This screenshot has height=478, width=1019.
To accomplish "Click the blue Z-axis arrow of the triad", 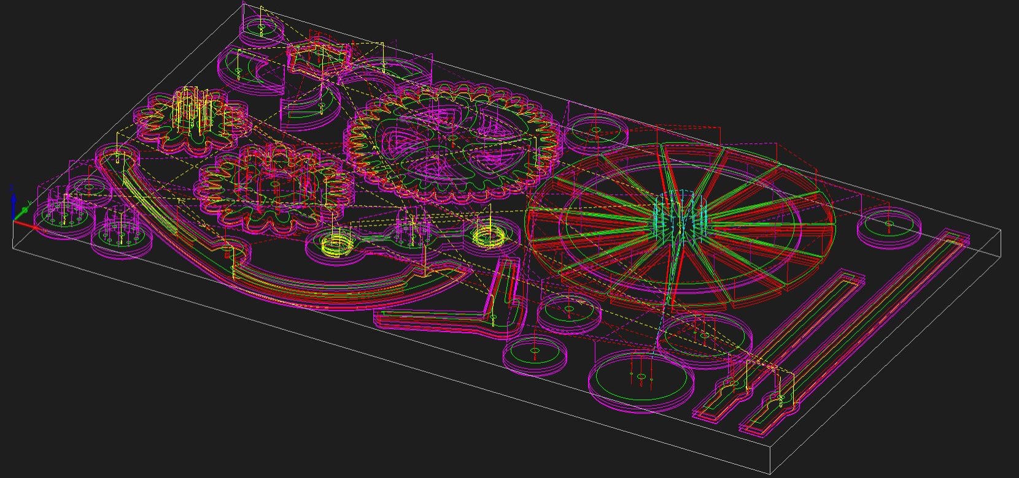I will 13,200.
